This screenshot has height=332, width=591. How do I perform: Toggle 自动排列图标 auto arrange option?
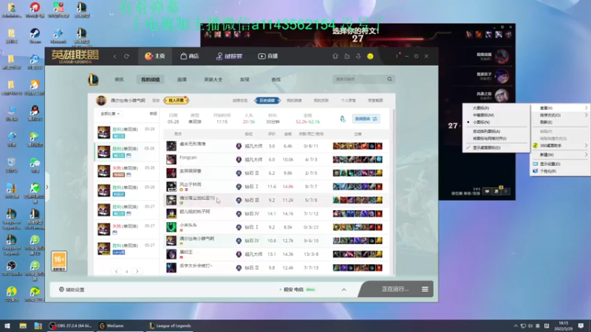pos(496,131)
